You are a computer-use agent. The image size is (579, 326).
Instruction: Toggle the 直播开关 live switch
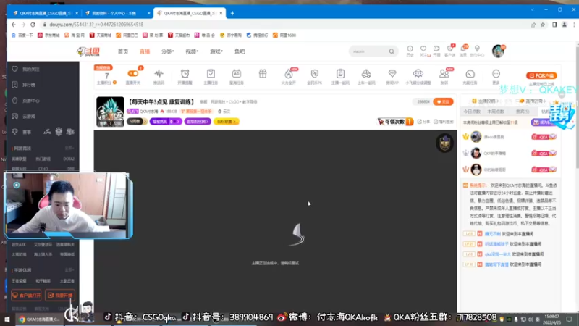[x=132, y=74]
